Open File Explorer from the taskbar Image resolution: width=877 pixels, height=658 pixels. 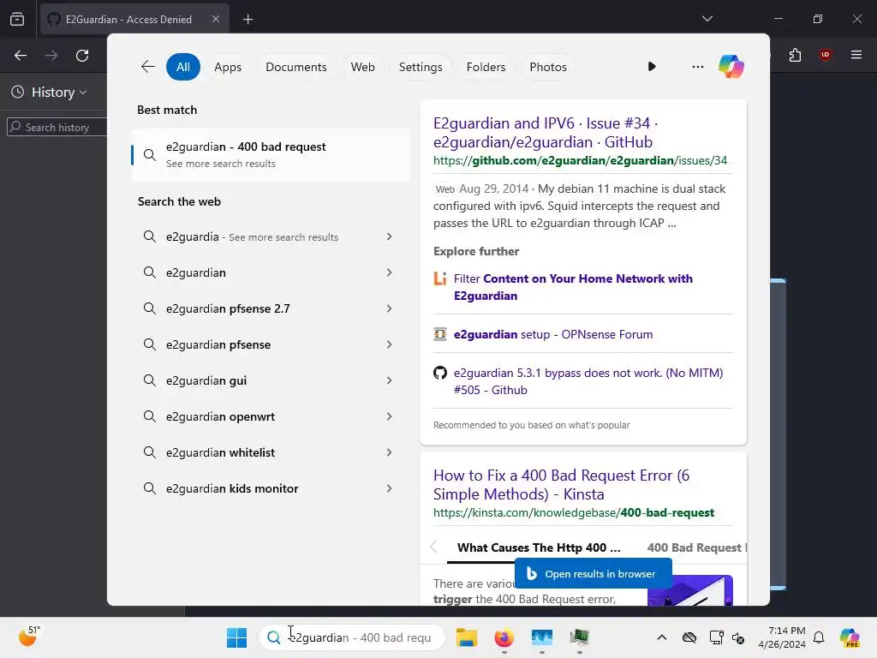pyautogui.click(x=467, y=637)
